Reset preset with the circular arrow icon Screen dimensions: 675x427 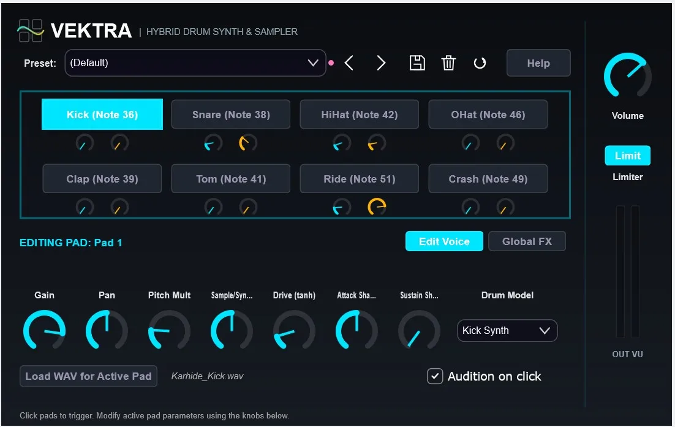(480, 63)
